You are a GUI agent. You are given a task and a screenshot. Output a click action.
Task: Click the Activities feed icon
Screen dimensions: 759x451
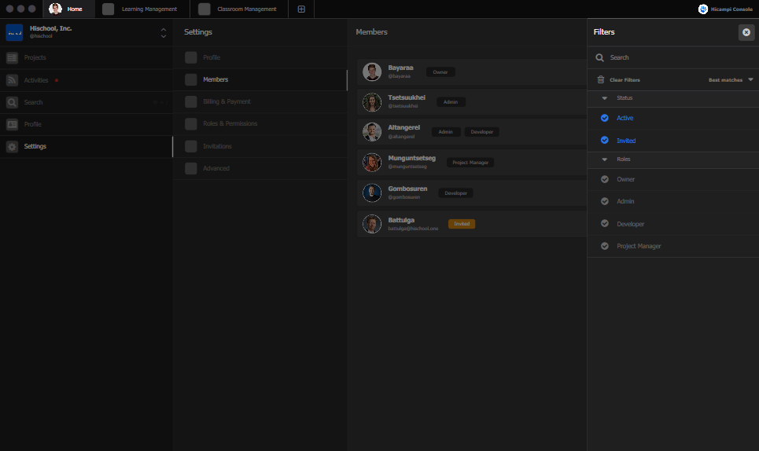12,80
